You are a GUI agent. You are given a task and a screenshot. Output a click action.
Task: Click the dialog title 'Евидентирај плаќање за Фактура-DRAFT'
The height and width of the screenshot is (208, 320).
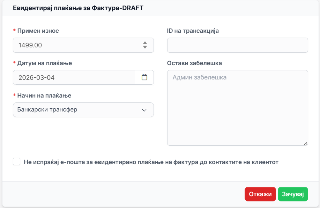pos(78,9)
